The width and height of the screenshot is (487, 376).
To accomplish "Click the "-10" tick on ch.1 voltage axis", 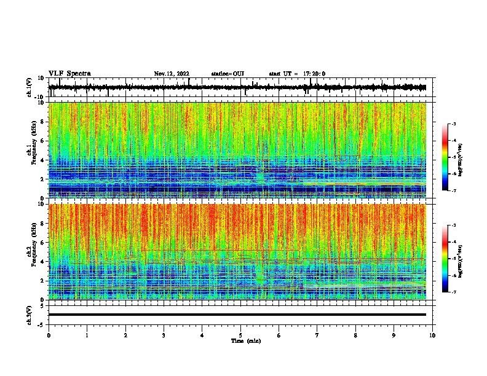I will tap(40, 97).
